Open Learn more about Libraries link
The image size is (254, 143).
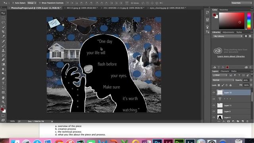231,56
